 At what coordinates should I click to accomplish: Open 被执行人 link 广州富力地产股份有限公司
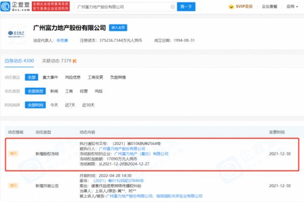coord(122,148)
